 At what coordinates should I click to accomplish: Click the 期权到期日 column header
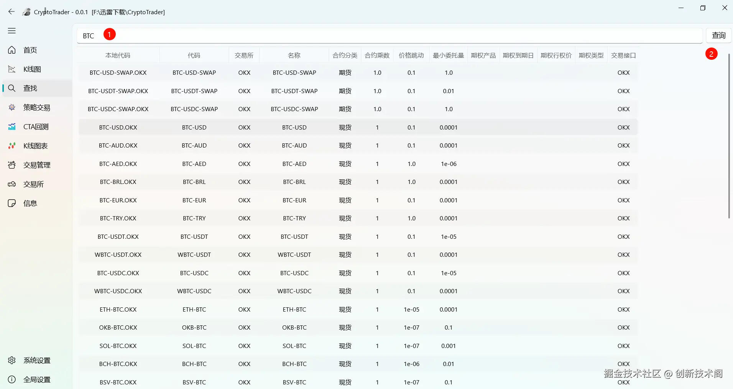click(x=518, y=55)
